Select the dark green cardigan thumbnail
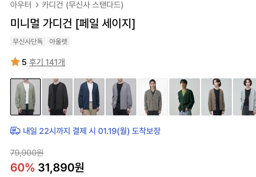256x177 pixels. point(185,97)
